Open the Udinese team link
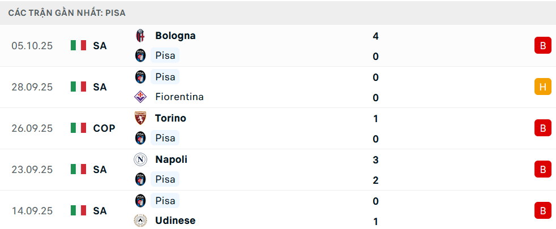The height and width of the screenshot is (229, 556). [x=175, y=221]
